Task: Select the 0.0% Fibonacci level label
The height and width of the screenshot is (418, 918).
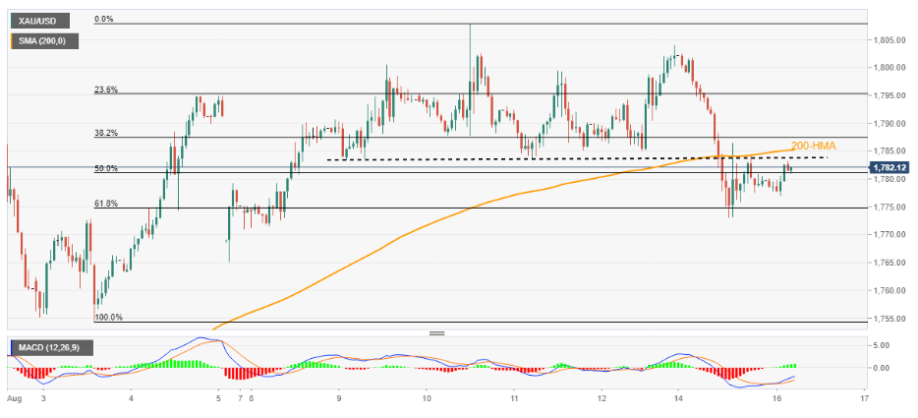Action: pyautogui.click(x=106, y=19)
